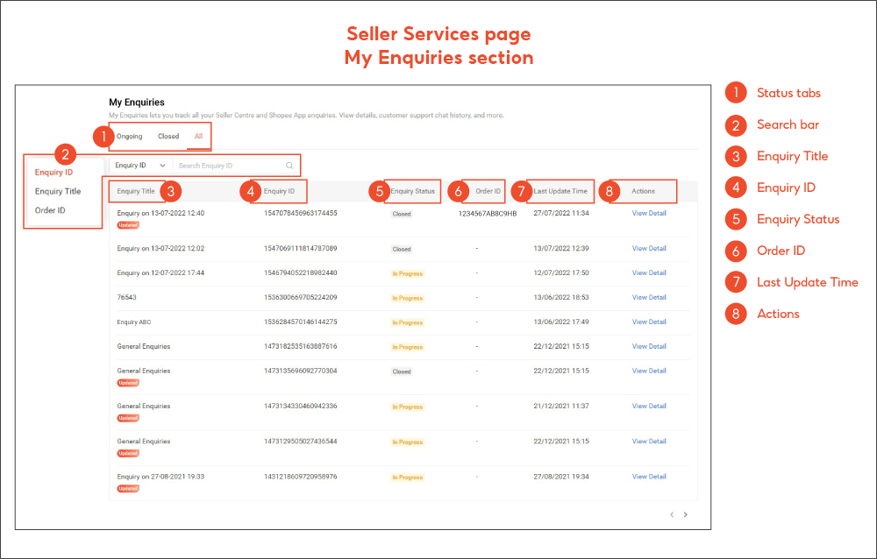
Task: Click the In Progress badge on Enquiry ABC
Action: point(406,322)
